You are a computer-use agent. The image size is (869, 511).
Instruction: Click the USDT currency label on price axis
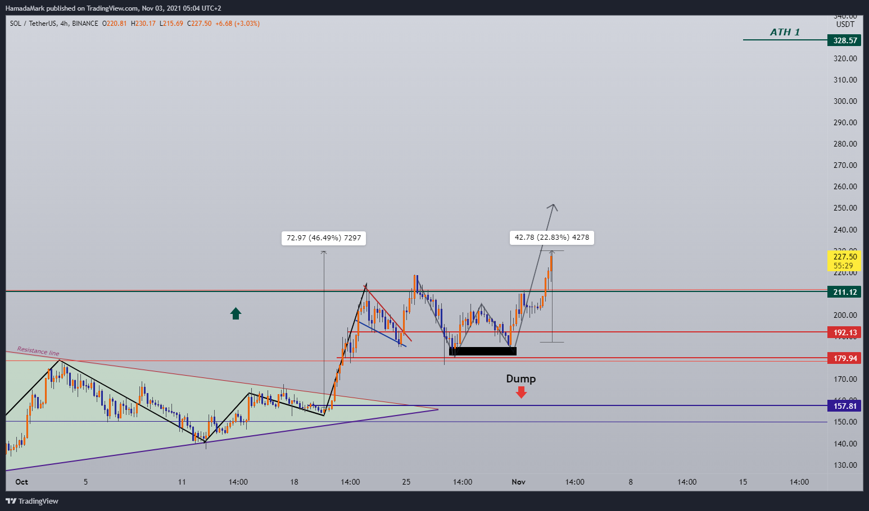(x=845, y=24)
